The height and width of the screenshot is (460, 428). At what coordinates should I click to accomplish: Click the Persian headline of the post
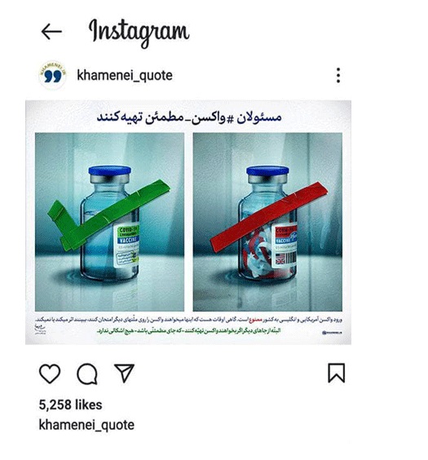[189, 117]
